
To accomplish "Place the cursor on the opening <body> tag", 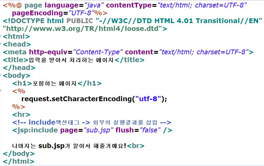I will coord(17,75).
